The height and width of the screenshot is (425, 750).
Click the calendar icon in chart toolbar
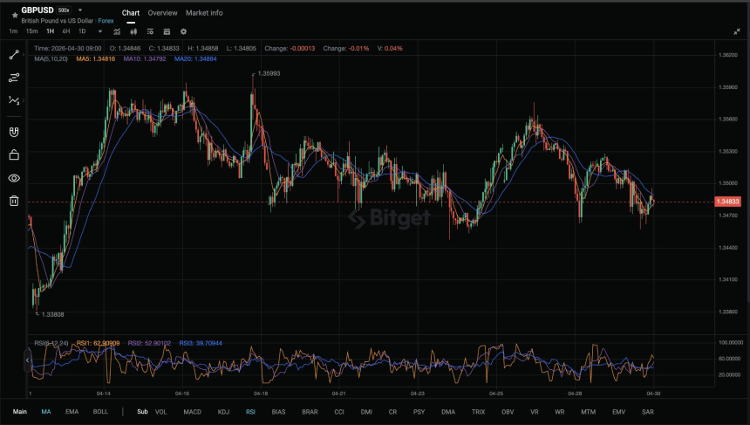pos(167,31)
